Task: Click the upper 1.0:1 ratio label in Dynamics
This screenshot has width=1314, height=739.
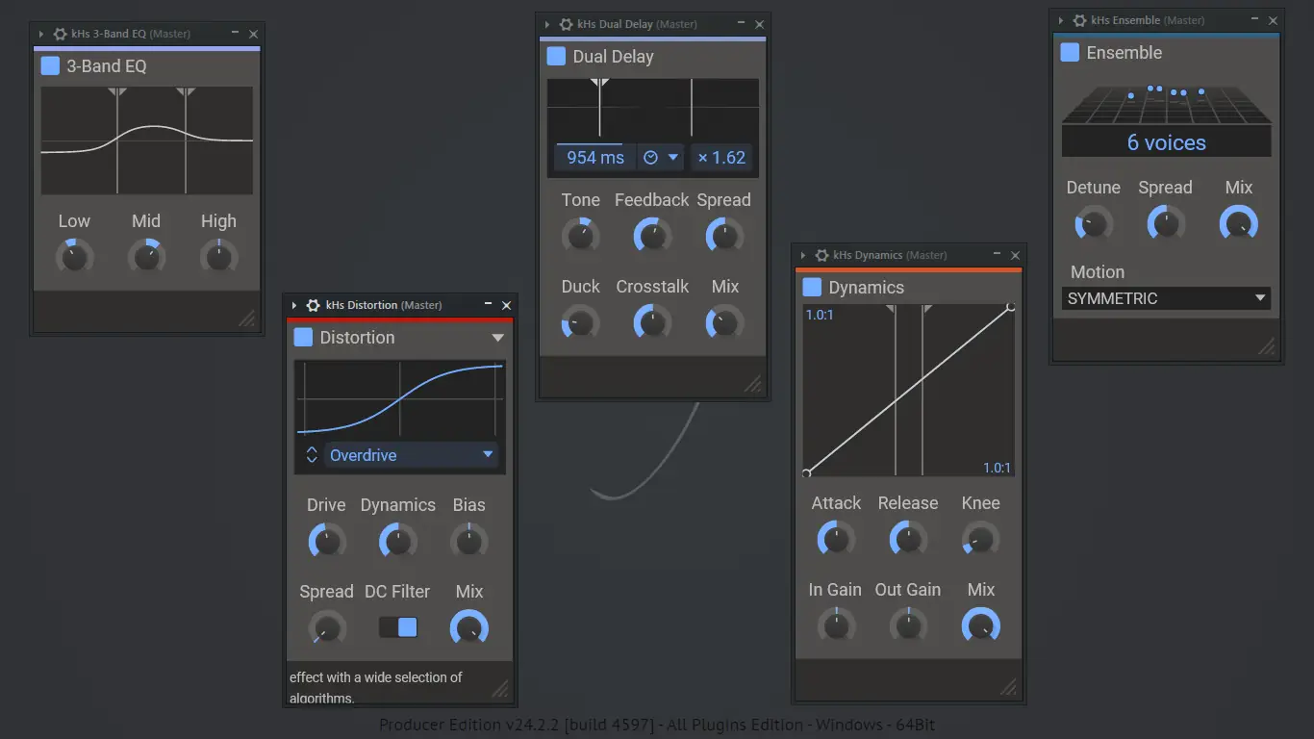Action: (x=820, y=315)
